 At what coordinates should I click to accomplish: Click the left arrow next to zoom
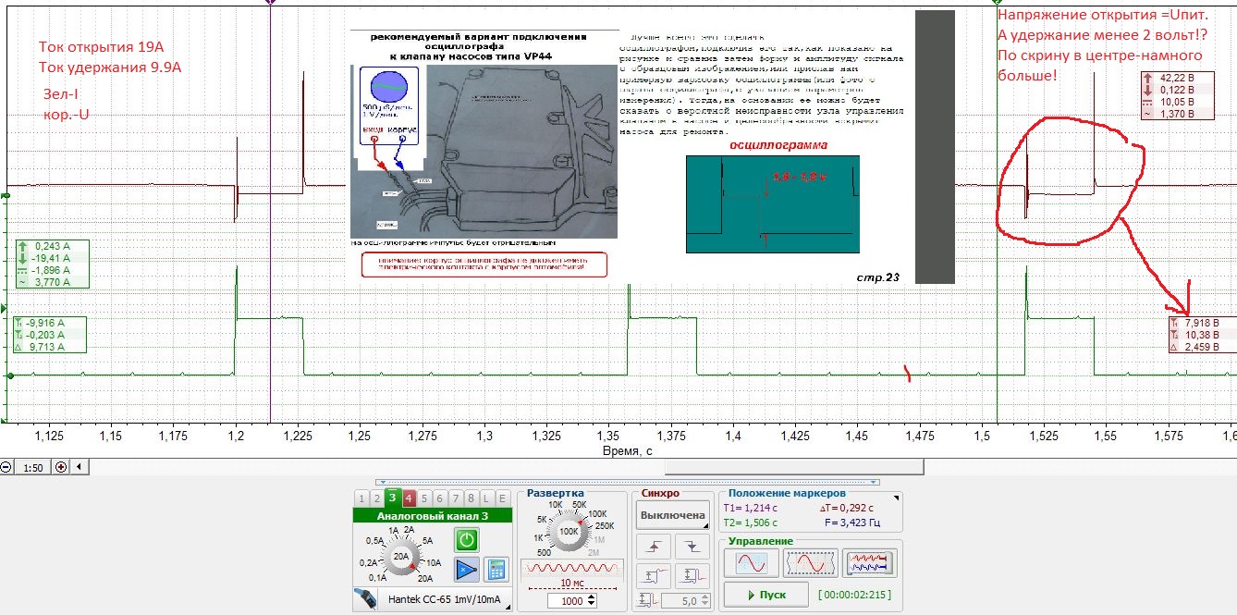pyautogui.click(x=78, y=467)
